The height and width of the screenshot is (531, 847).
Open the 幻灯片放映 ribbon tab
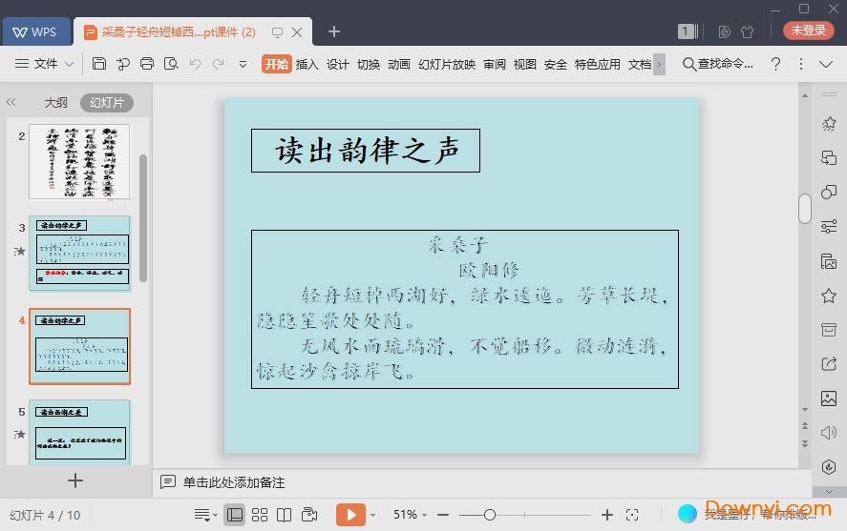click(447, 64)
